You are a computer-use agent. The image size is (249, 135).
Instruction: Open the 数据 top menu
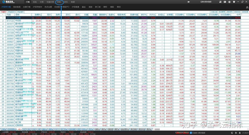pyautogui.click(x=73, y=2)
